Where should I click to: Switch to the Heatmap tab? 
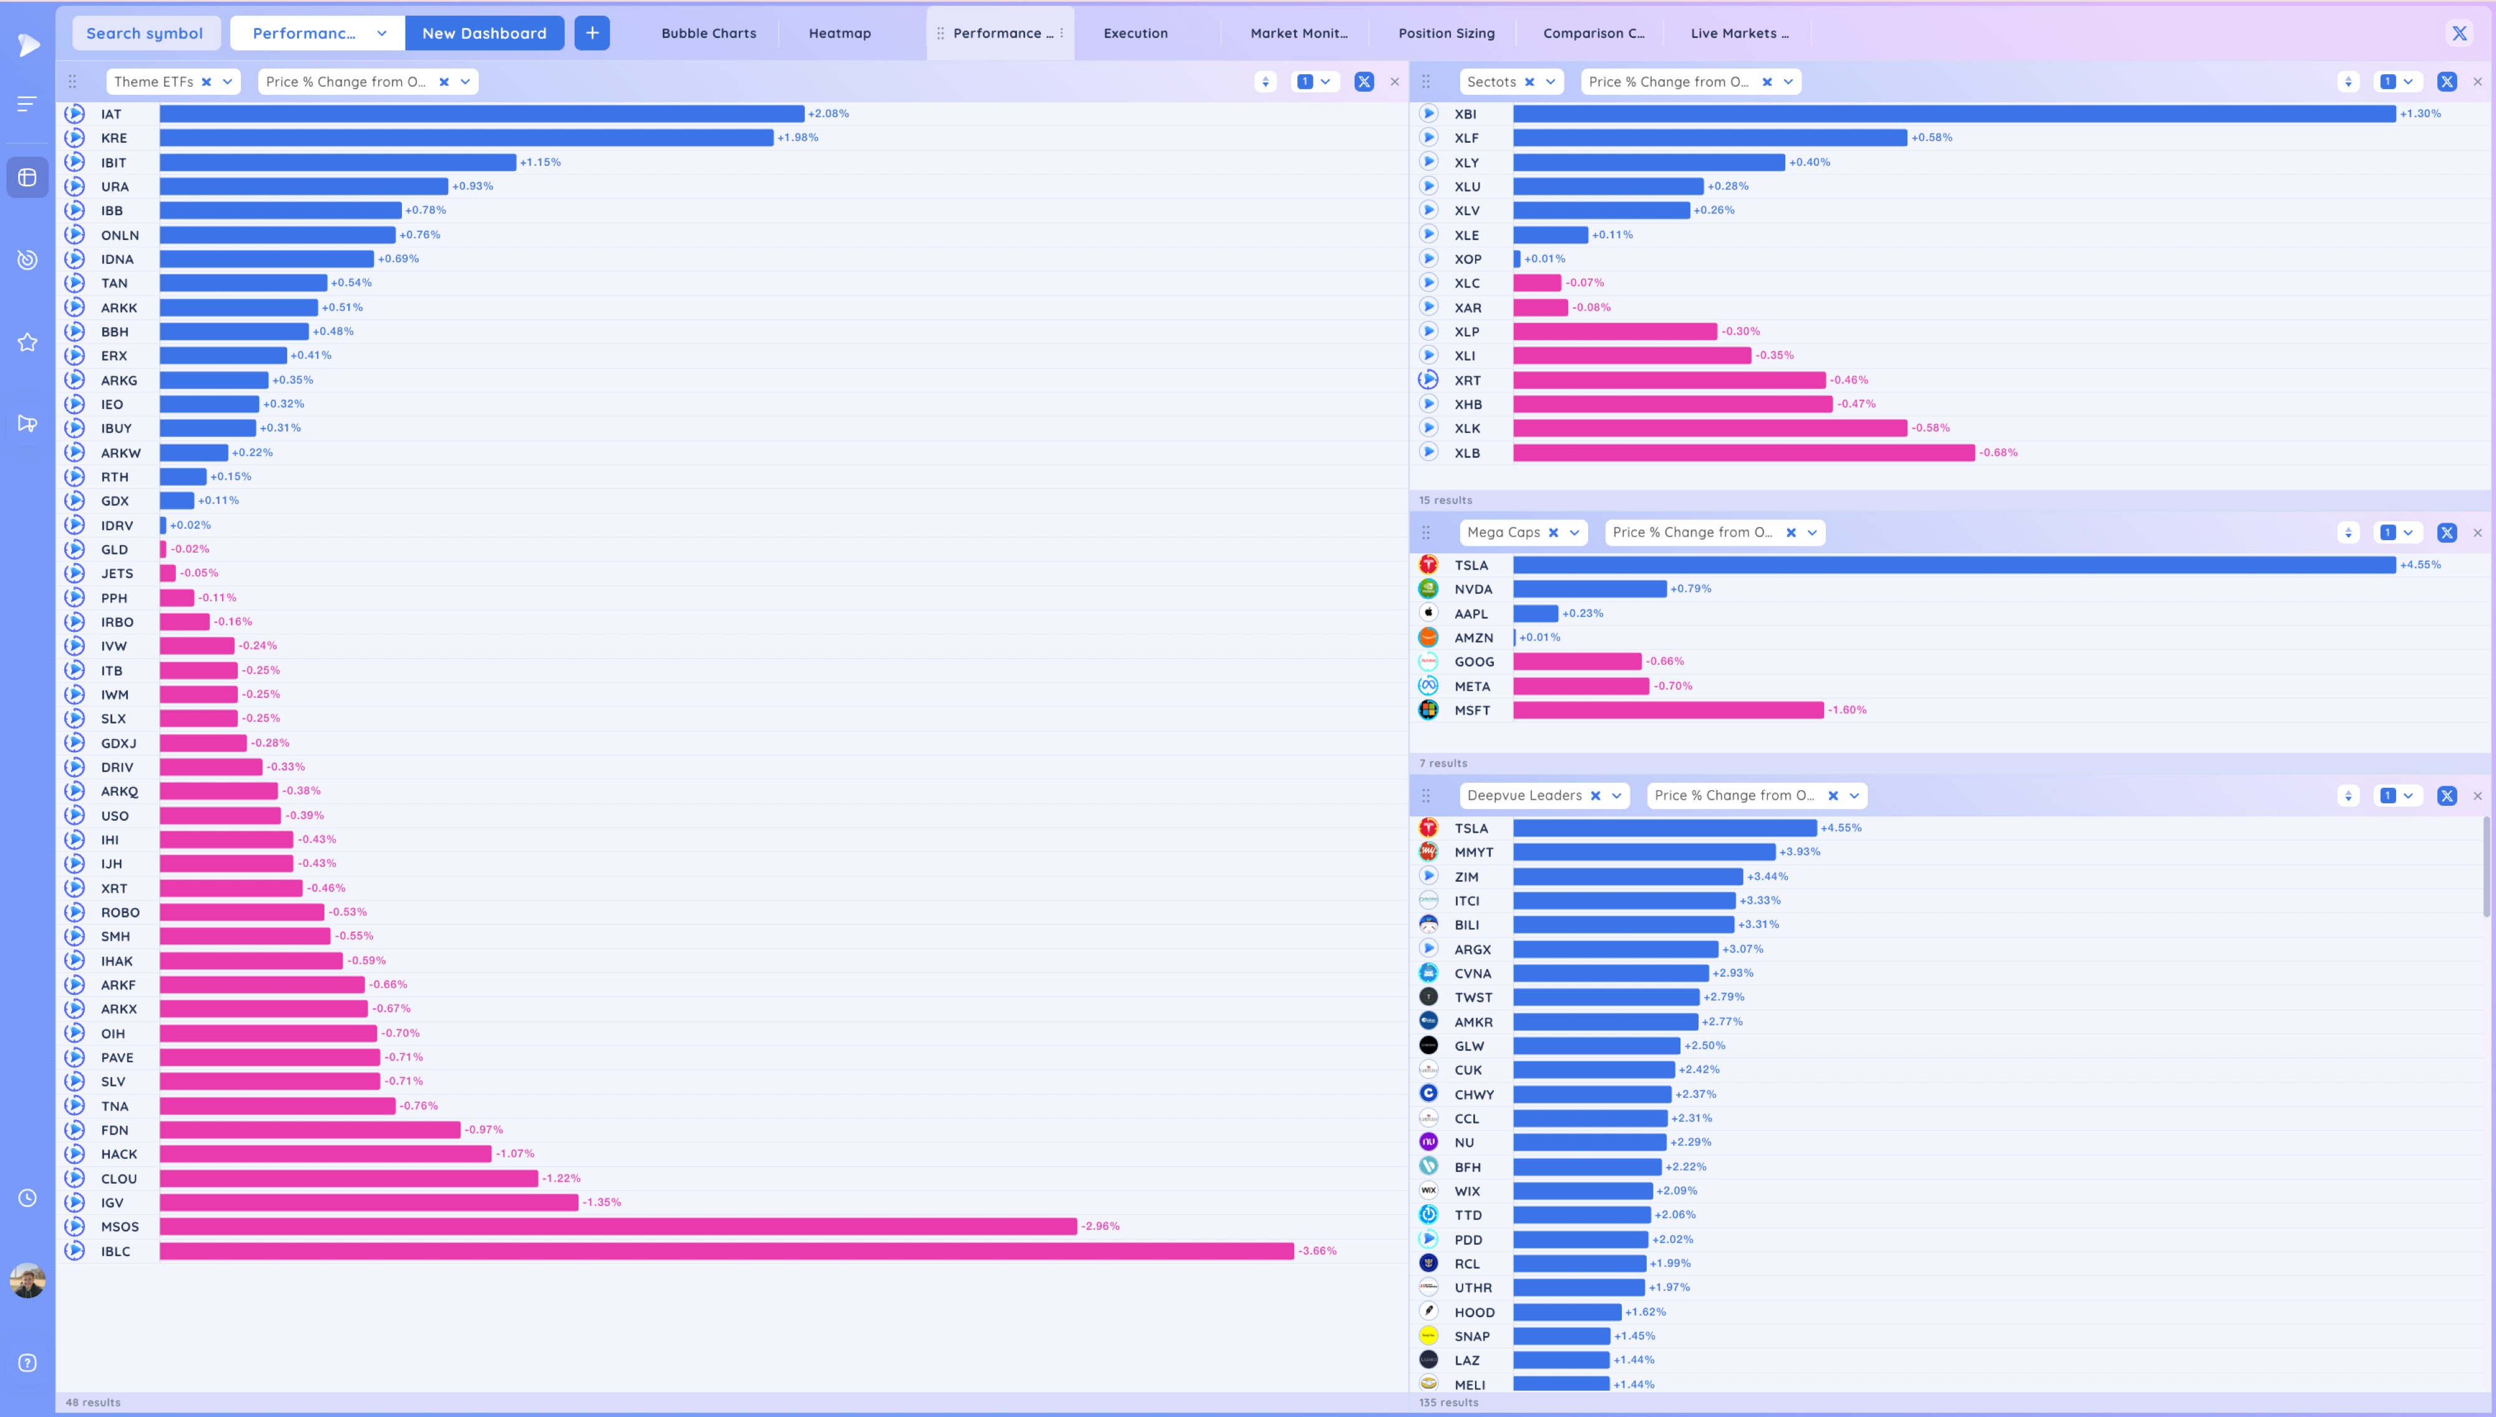click(839, 33)
